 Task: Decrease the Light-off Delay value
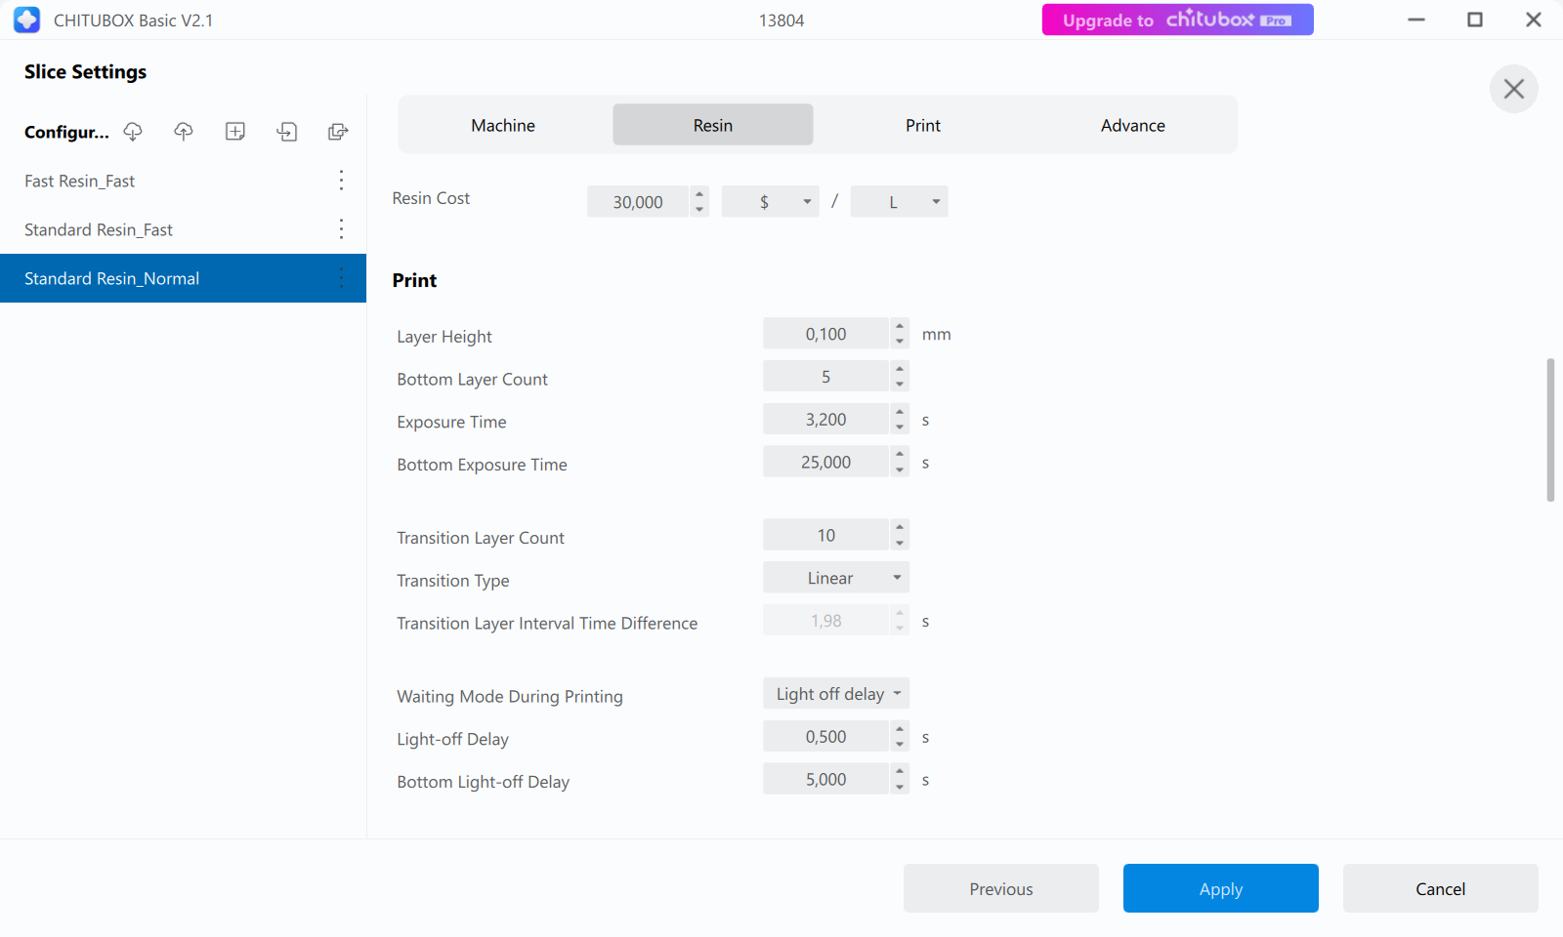point(900,745)
